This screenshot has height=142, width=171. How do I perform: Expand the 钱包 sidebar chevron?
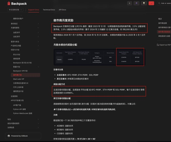pos(38,119)
